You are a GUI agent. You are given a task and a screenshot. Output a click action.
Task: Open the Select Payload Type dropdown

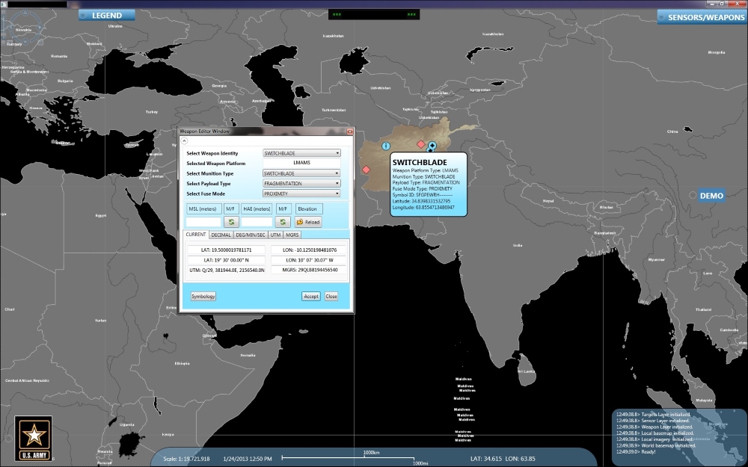301,184
